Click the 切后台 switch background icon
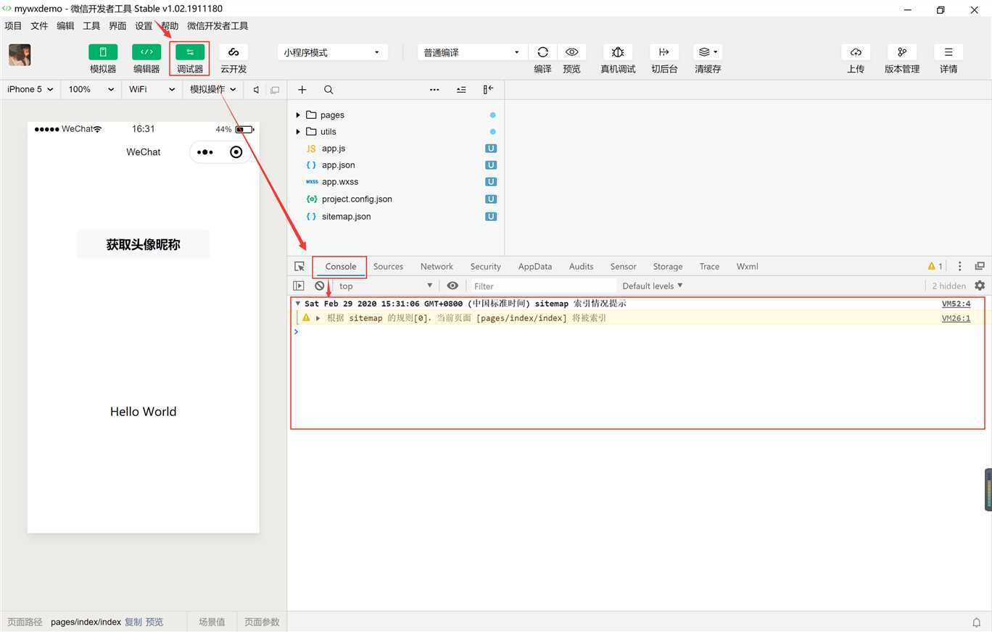This screenshot has width=992, height=632. [664, 52]
